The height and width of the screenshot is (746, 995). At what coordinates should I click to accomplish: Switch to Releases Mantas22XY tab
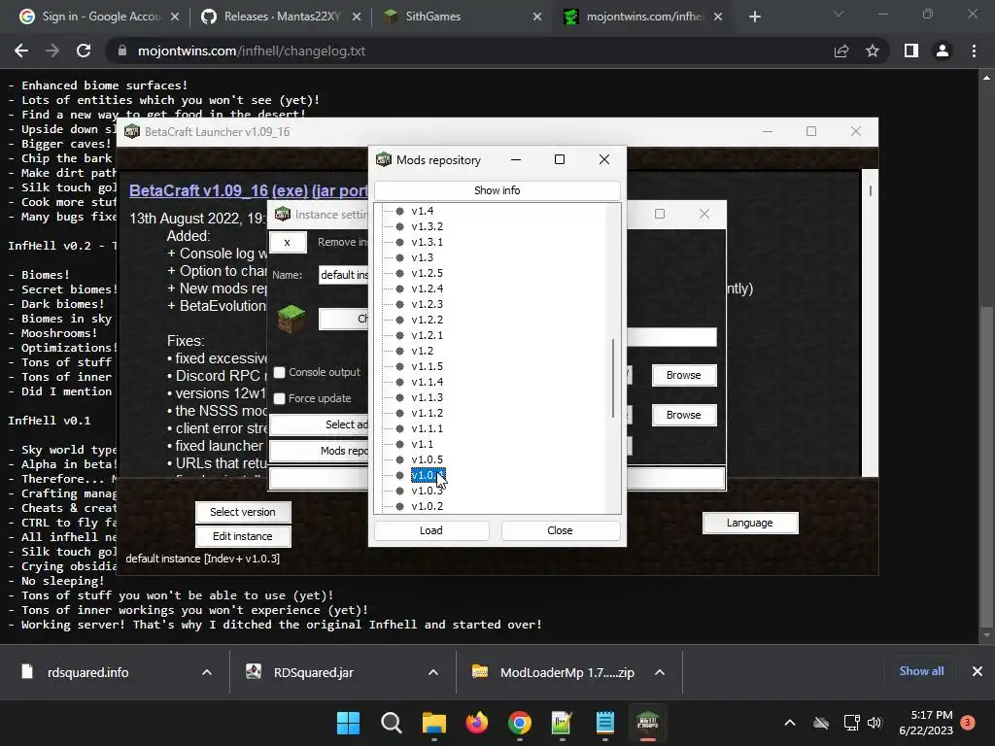(280, 17)
